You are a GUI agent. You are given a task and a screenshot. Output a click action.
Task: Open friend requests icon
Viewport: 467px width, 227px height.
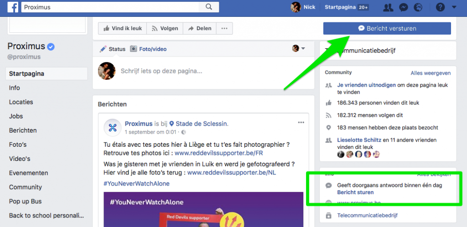388,7
